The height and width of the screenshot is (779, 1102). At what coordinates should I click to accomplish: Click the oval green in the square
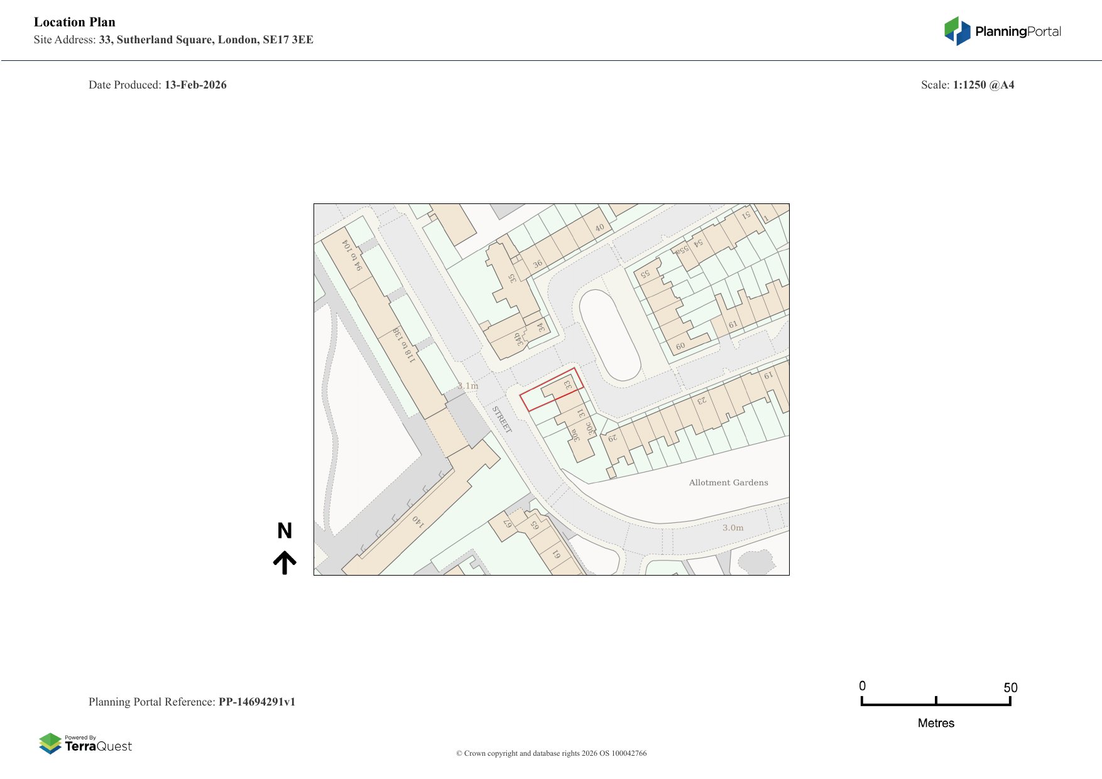coord(609,335)
